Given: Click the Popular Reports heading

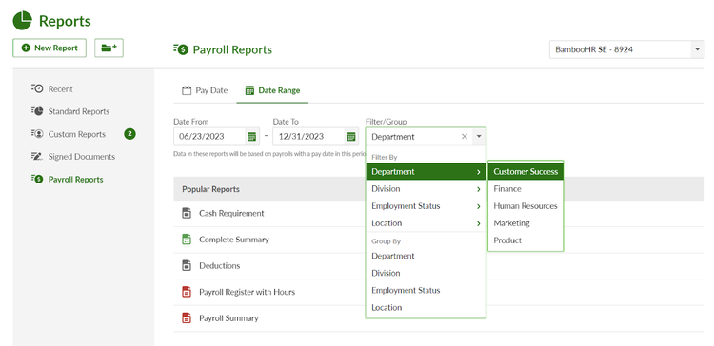Looking at the screenshot, I should tap(210, 189).
